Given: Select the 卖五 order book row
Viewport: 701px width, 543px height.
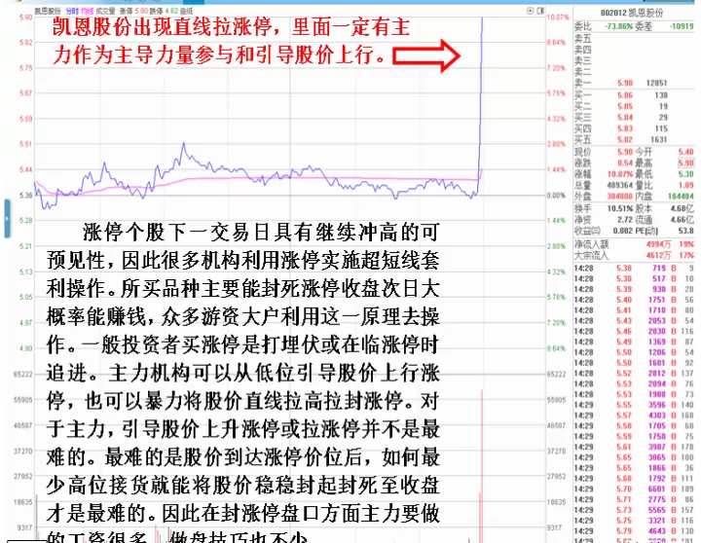Looking at the screenshot, I should (634, 39).
